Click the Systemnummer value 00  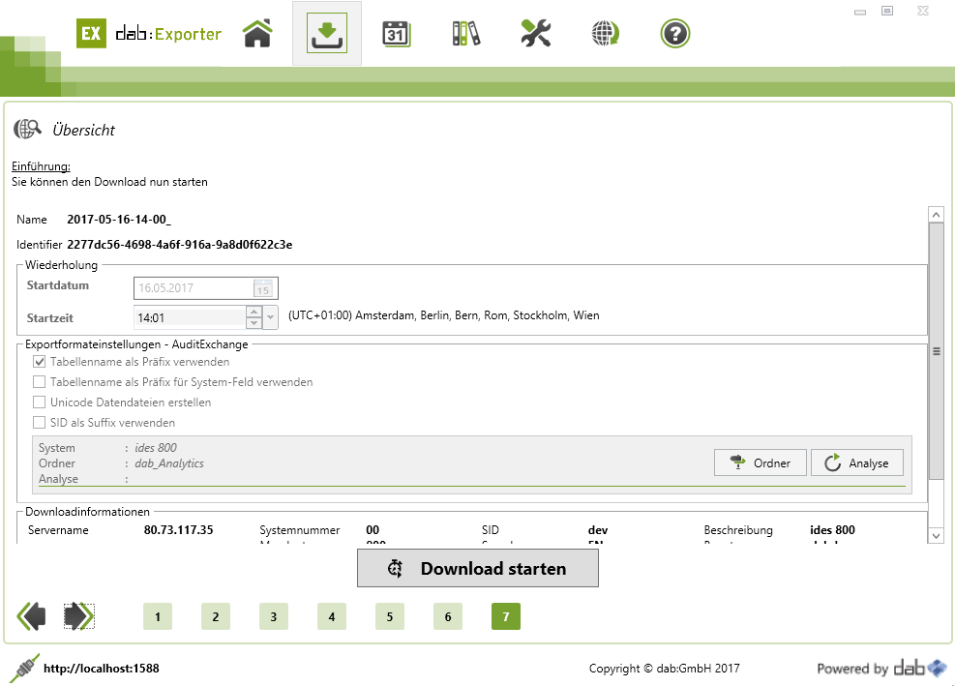coord(373,530)
